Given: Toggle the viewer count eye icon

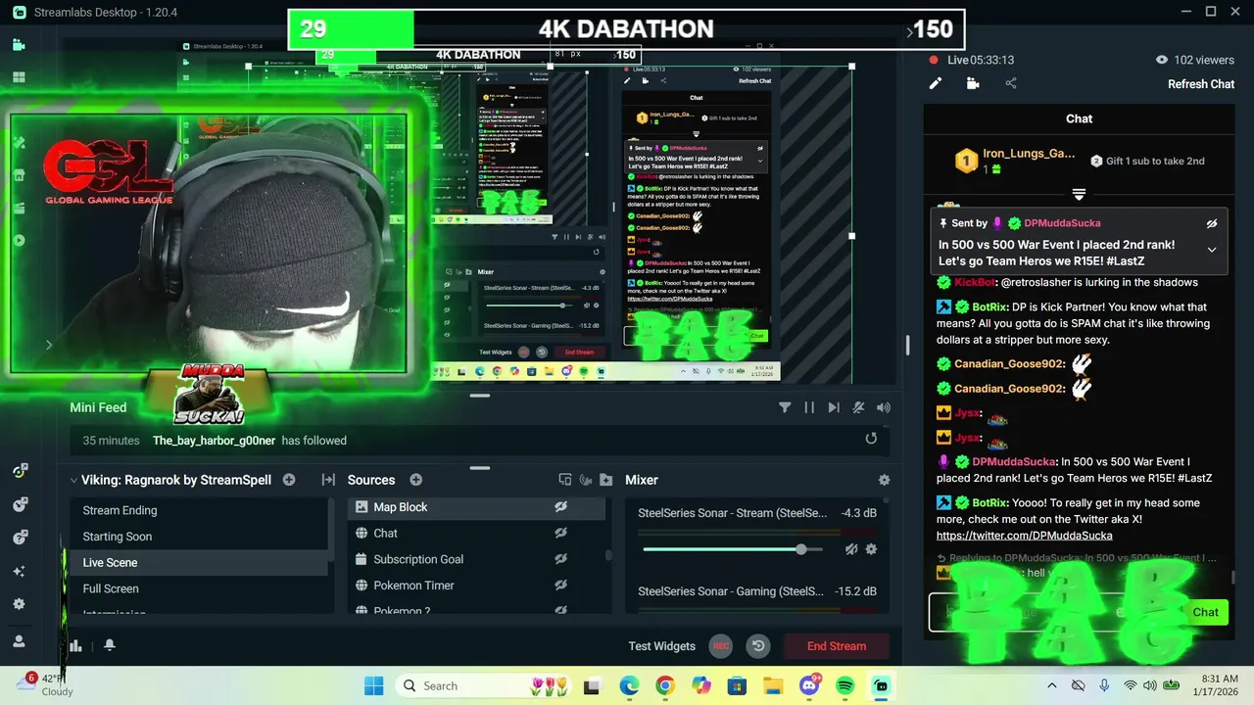Looking at the screenshot, I should pos(1162,60).
